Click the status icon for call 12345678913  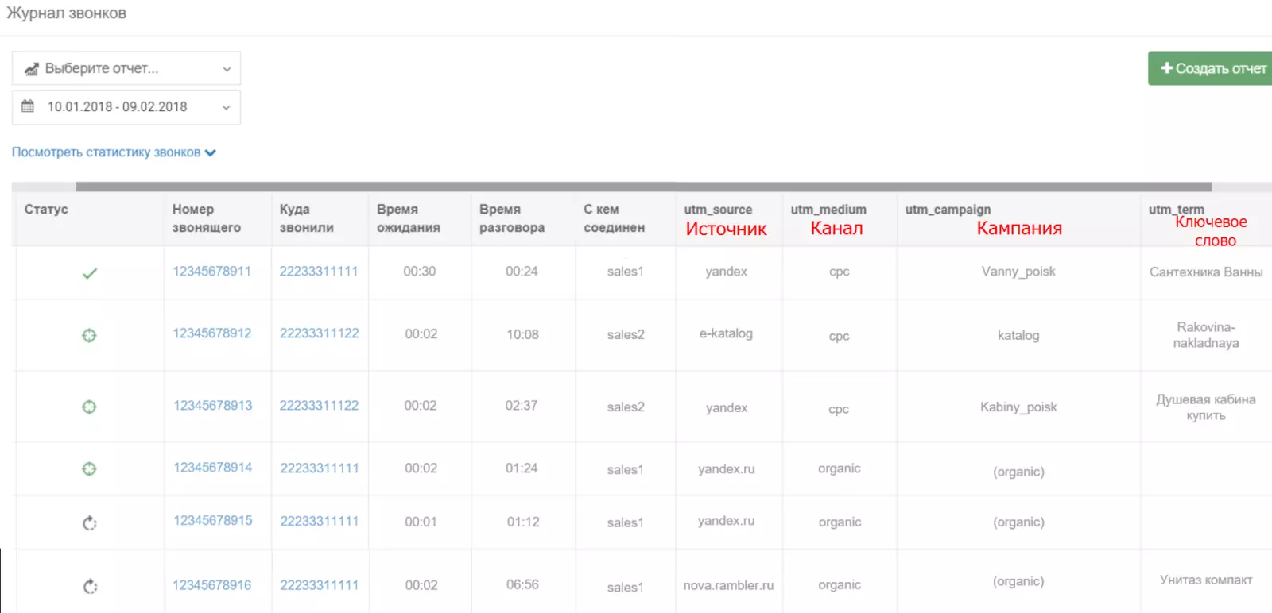[x=89, y=407]
